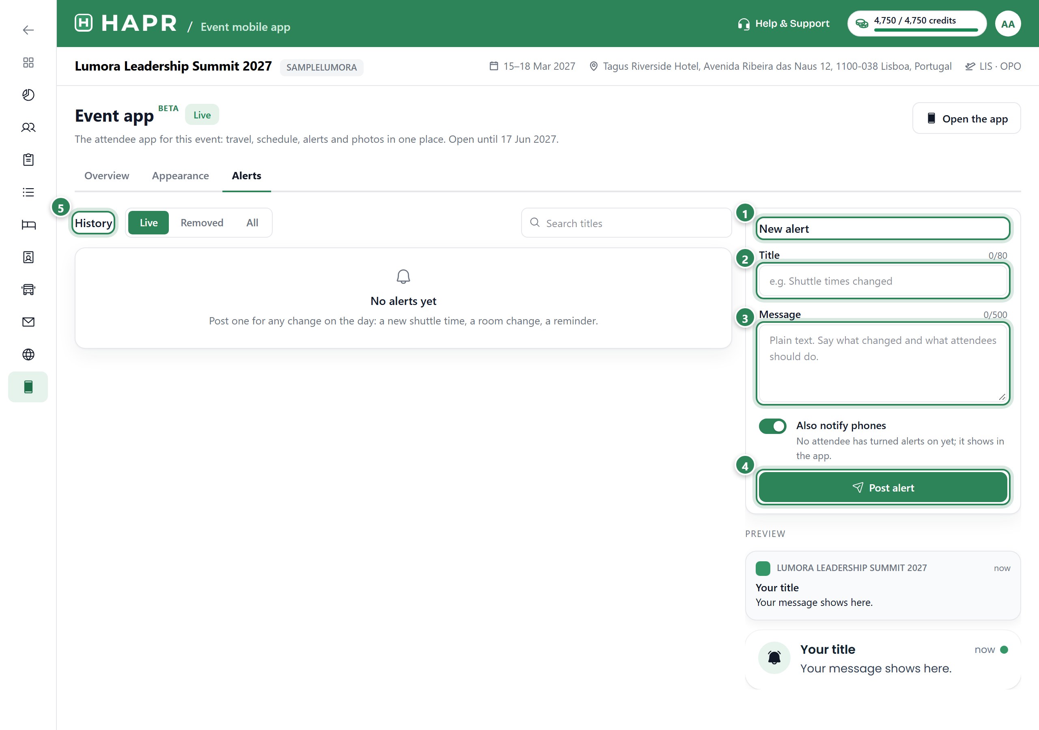Click the magnifier icon in Search titles
This screenshot has height=730, width=1039.
coord(535,223)
